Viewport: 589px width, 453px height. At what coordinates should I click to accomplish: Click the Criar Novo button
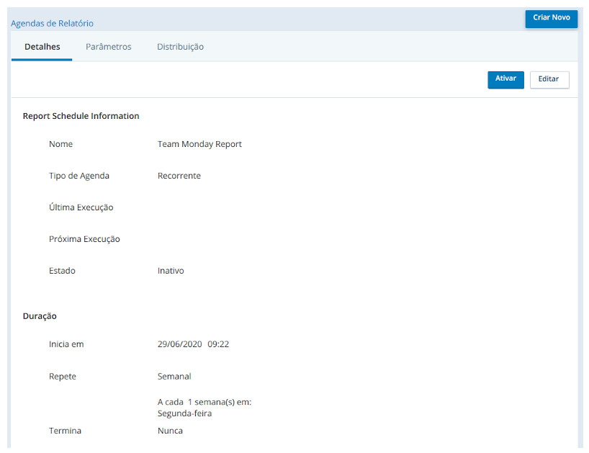(x=551, y=18)
